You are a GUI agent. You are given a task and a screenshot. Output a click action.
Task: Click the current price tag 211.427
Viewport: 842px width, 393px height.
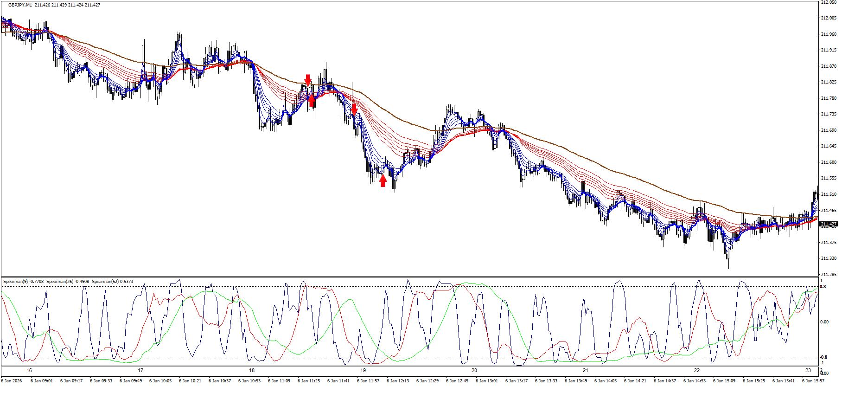coord(829,224)
